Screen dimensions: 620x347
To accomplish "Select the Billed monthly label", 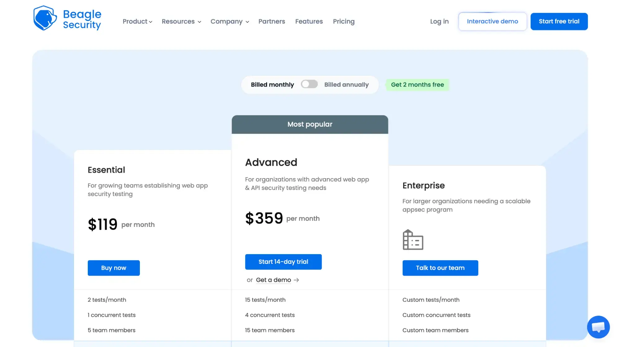I will click(272, 84).
